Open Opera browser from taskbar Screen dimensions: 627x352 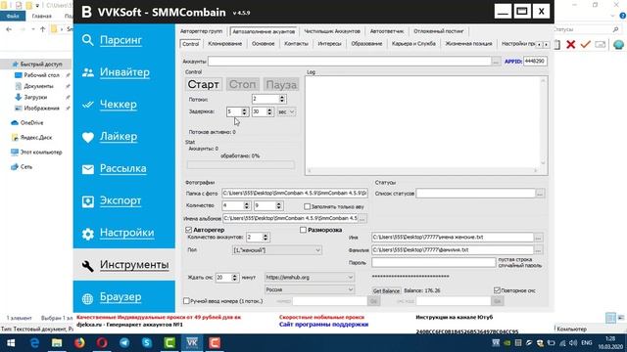pos(102,343)
